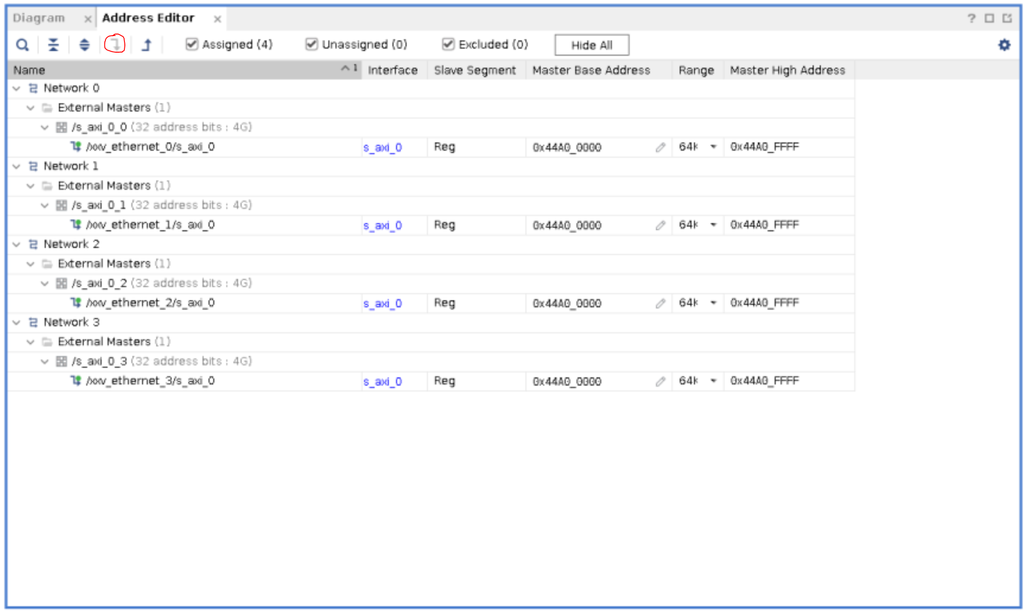Viewport: 1026px width, 613px height.
Task: Toggle the Unassigned (0) checkbox
Action: (x=311, y=44)
